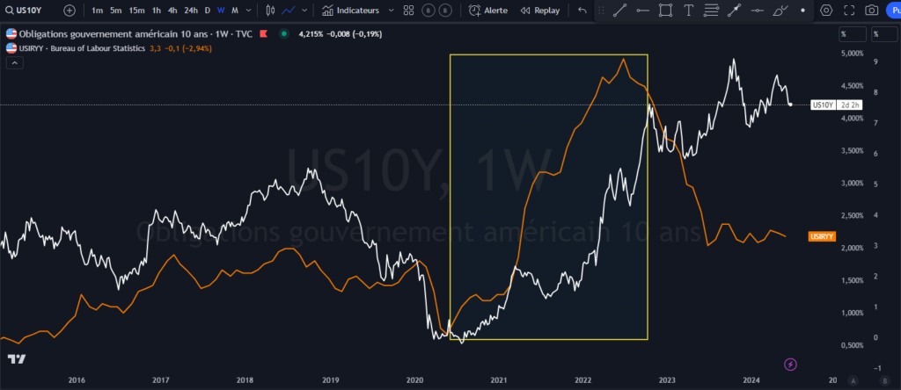This screenshot has width=901, height=390.
Task: Open chart settings hexagon icon
Action: coord(825,11)
